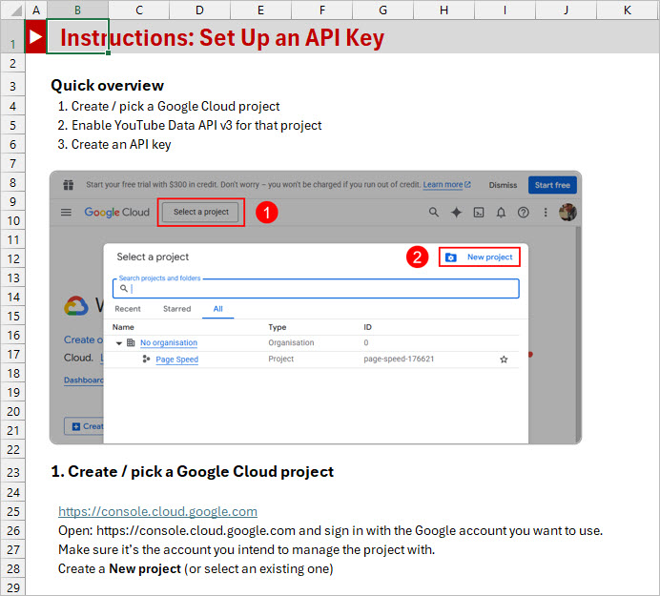The width and height of the screenshot is (660, 596).
Task: Select the whole sheet with the corner triangle
Action: point(15,10)
